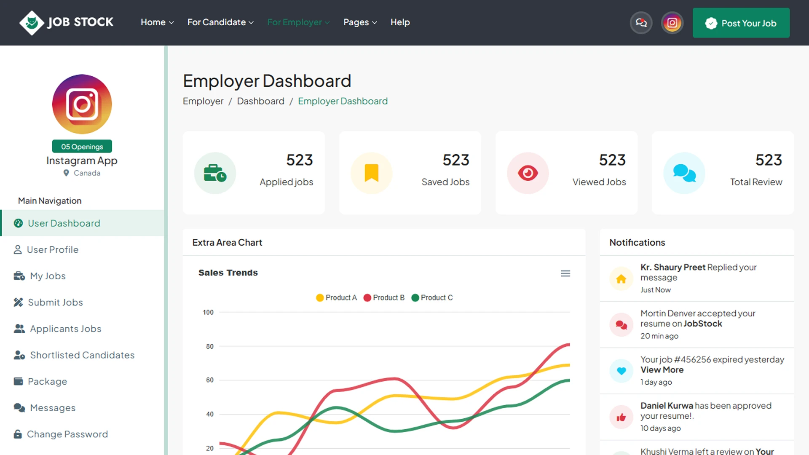Click the Job Stock logo icon
This screenshot has height=455, width=809.
[32, 23]
